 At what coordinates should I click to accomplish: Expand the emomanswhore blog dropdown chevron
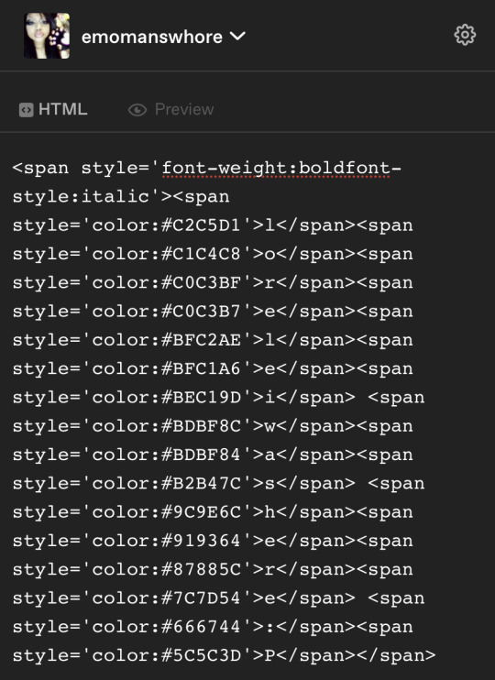(237, 36)
